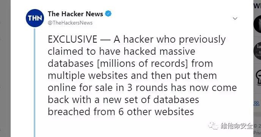
Task: Open the skull suggested account avatar
Action: tap(258, 77)
